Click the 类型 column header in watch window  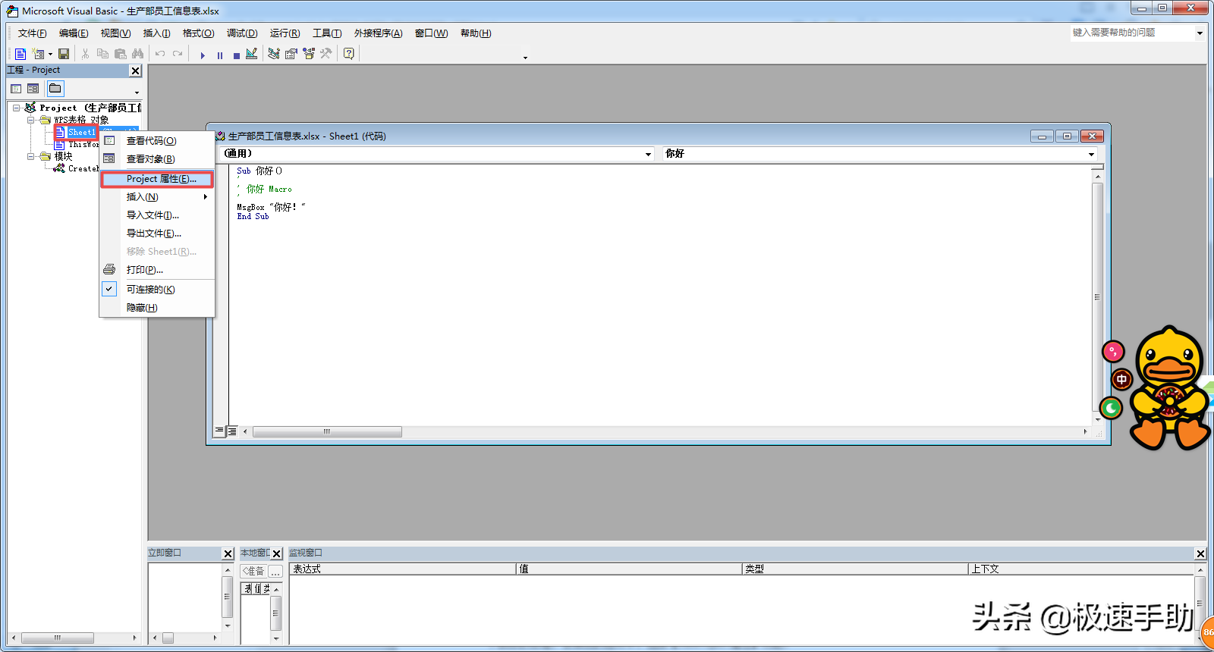click(x=855, y=569)
